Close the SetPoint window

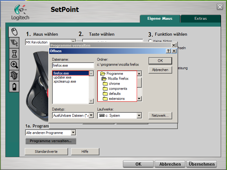[x=220, y=7]
